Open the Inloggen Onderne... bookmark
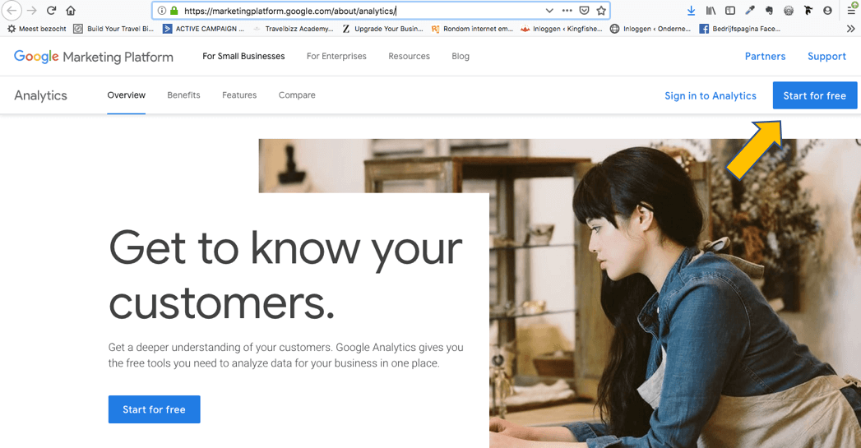The height and width of the screenshot is (448, 861). point(650,29)
